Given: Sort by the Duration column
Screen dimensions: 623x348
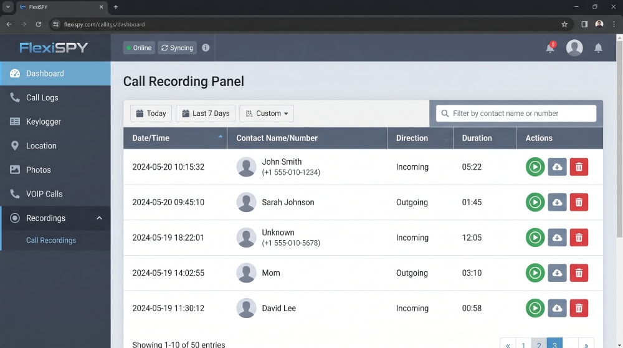Looking at the screenshot, I should (485, 138).
